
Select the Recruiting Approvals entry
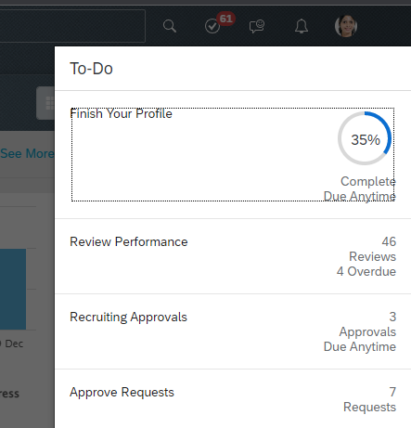pos(233,331)
